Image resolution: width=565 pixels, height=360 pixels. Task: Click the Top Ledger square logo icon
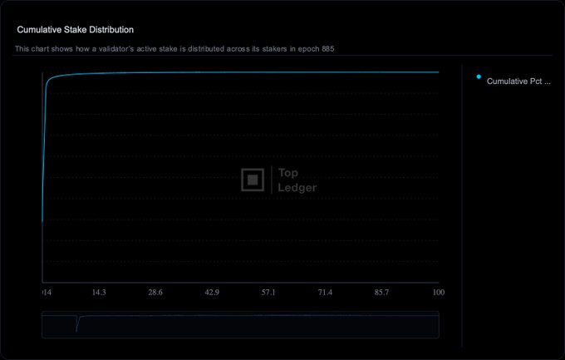[x=253, y=180]
